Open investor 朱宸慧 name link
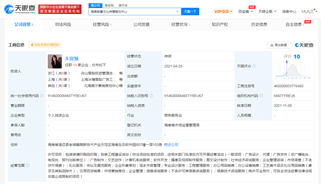 (72, 58)
